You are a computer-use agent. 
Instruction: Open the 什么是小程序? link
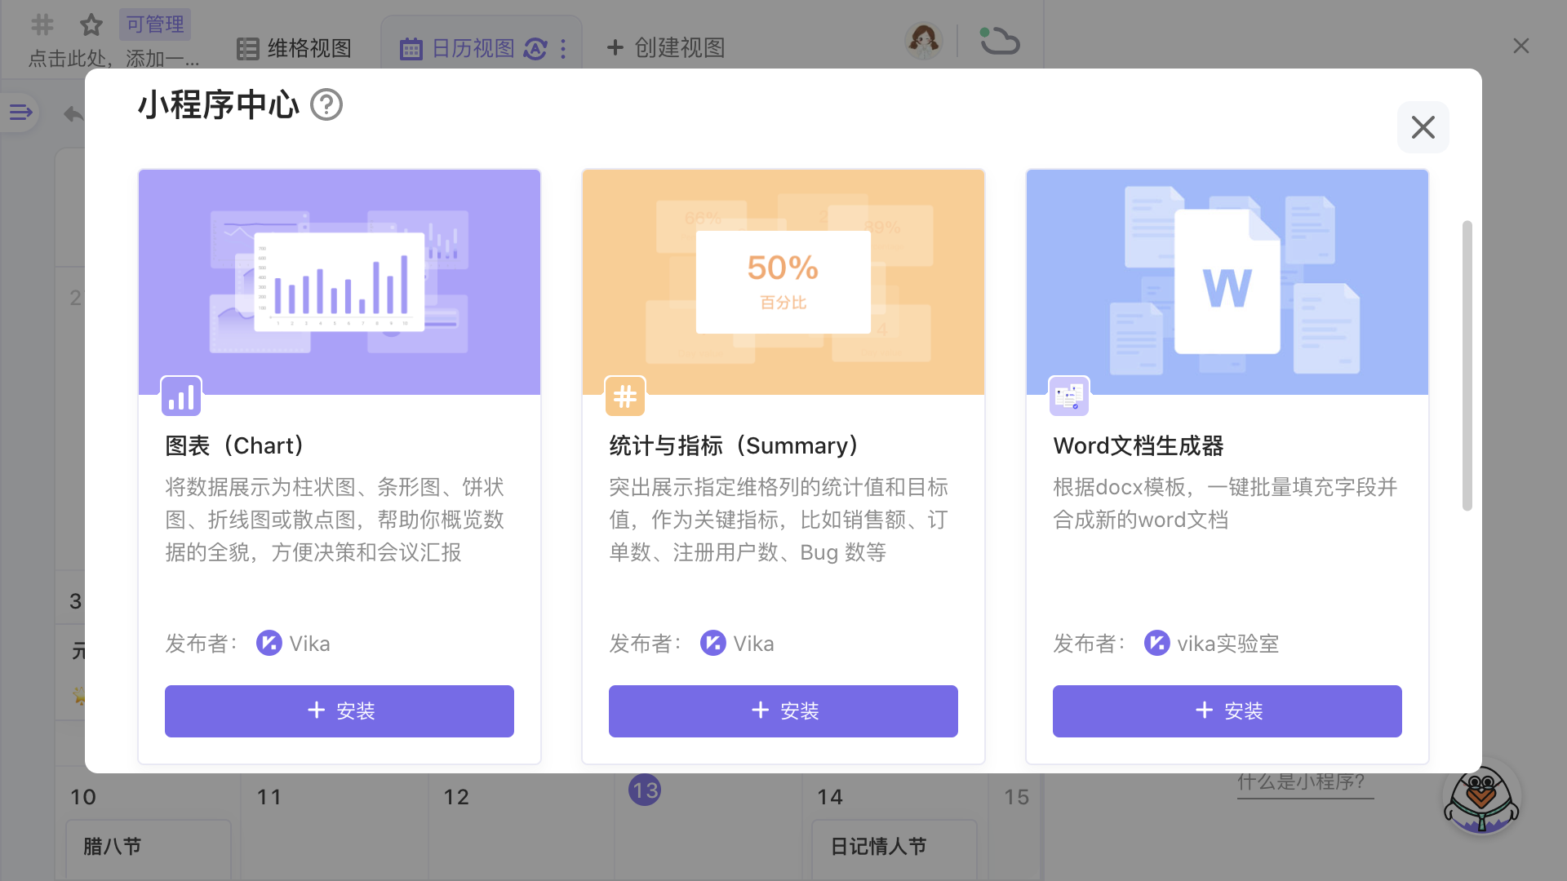1301,781
